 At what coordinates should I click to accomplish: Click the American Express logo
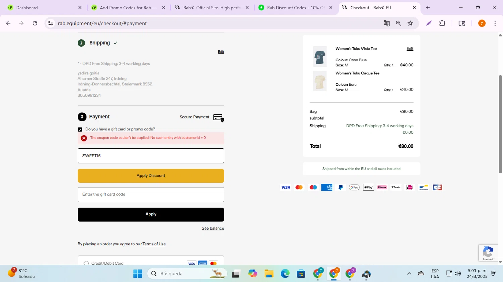point(327,187)
